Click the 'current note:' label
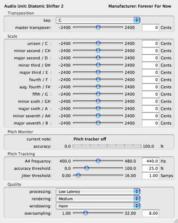Screen dimensions: 178x223 point(39,139)
